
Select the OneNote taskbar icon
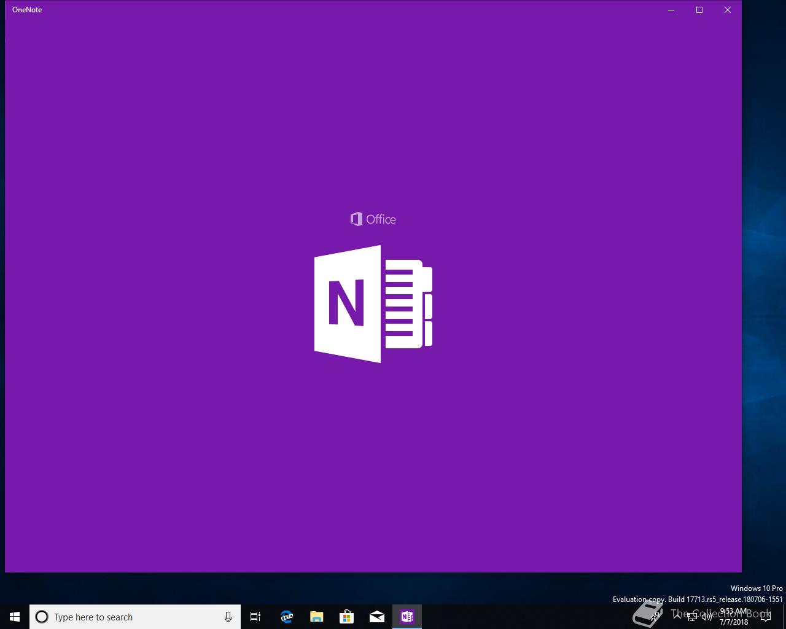coord(407,617)
